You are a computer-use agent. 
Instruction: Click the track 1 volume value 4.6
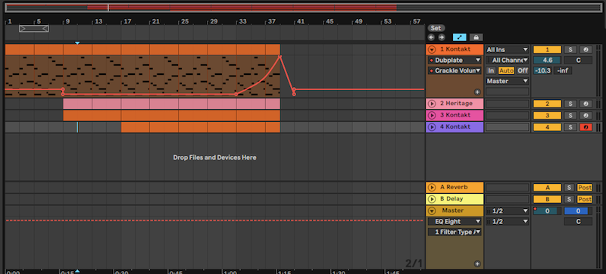coord(547,61)
